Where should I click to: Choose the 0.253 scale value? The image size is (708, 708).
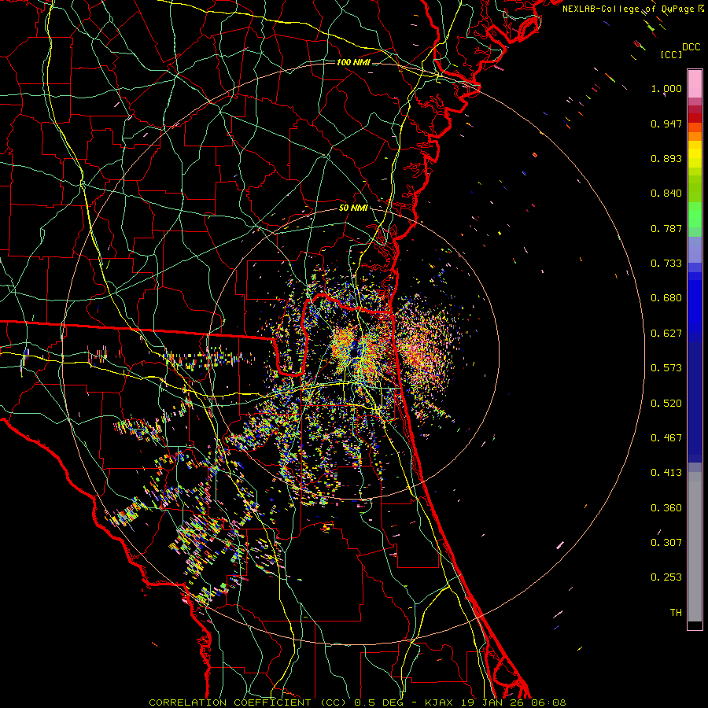666,577
